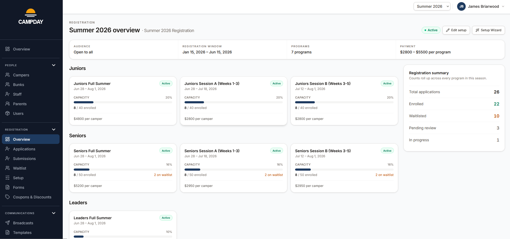
Task: Click '$4800 per camper' on Juniors Full Summer
Action: point(88,119)
